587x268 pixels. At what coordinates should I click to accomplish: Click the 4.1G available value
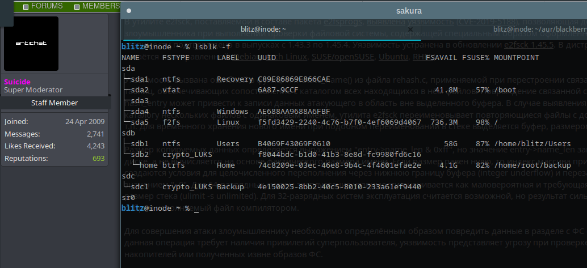point(448,165)
